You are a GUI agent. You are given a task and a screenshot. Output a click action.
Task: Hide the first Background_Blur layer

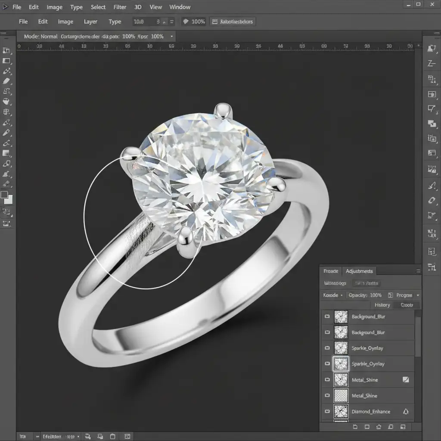coord(327,317)
